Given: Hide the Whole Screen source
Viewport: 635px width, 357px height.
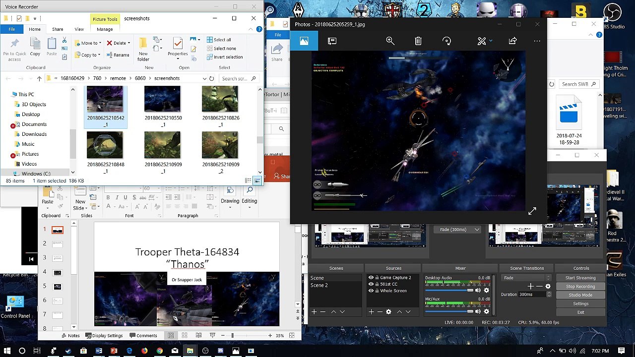Looking at the screenshot, I should 371,291.
